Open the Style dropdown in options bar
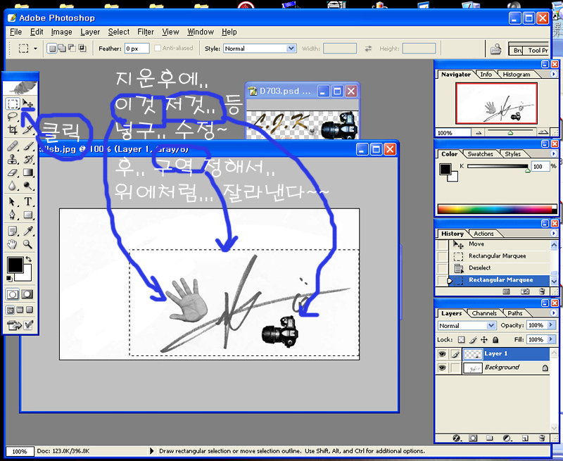The image size is (563, 461). pyautogui.click(x=291, y=49)
